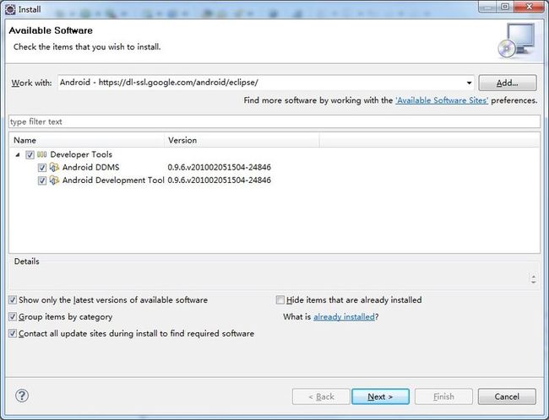Click the Version column header
This screenshot has height=420, width=549.
[x=242, y=140]
